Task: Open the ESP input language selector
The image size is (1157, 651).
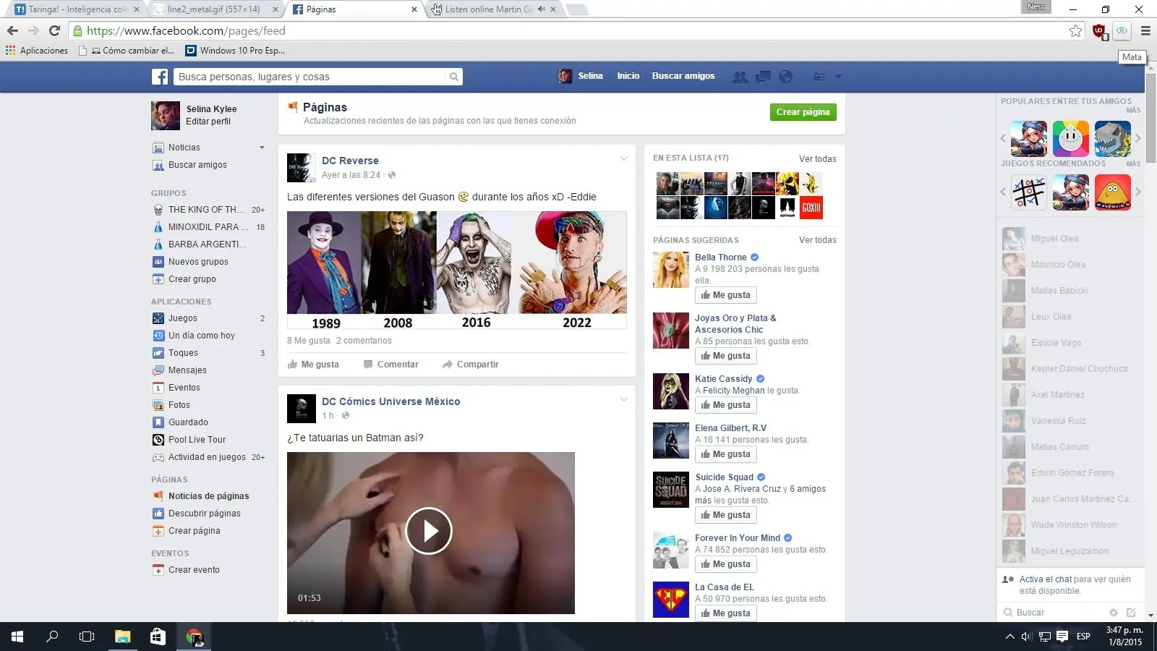Action: point(1083,637)
